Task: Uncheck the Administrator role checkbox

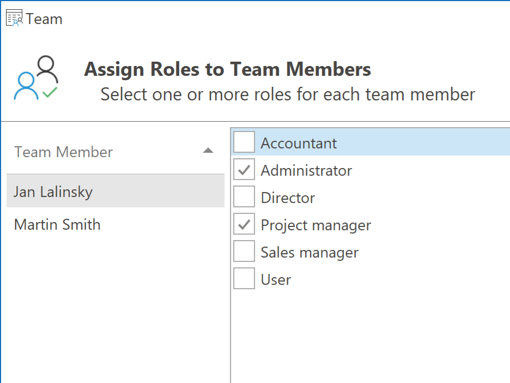Action: click(x=244, y=169)
